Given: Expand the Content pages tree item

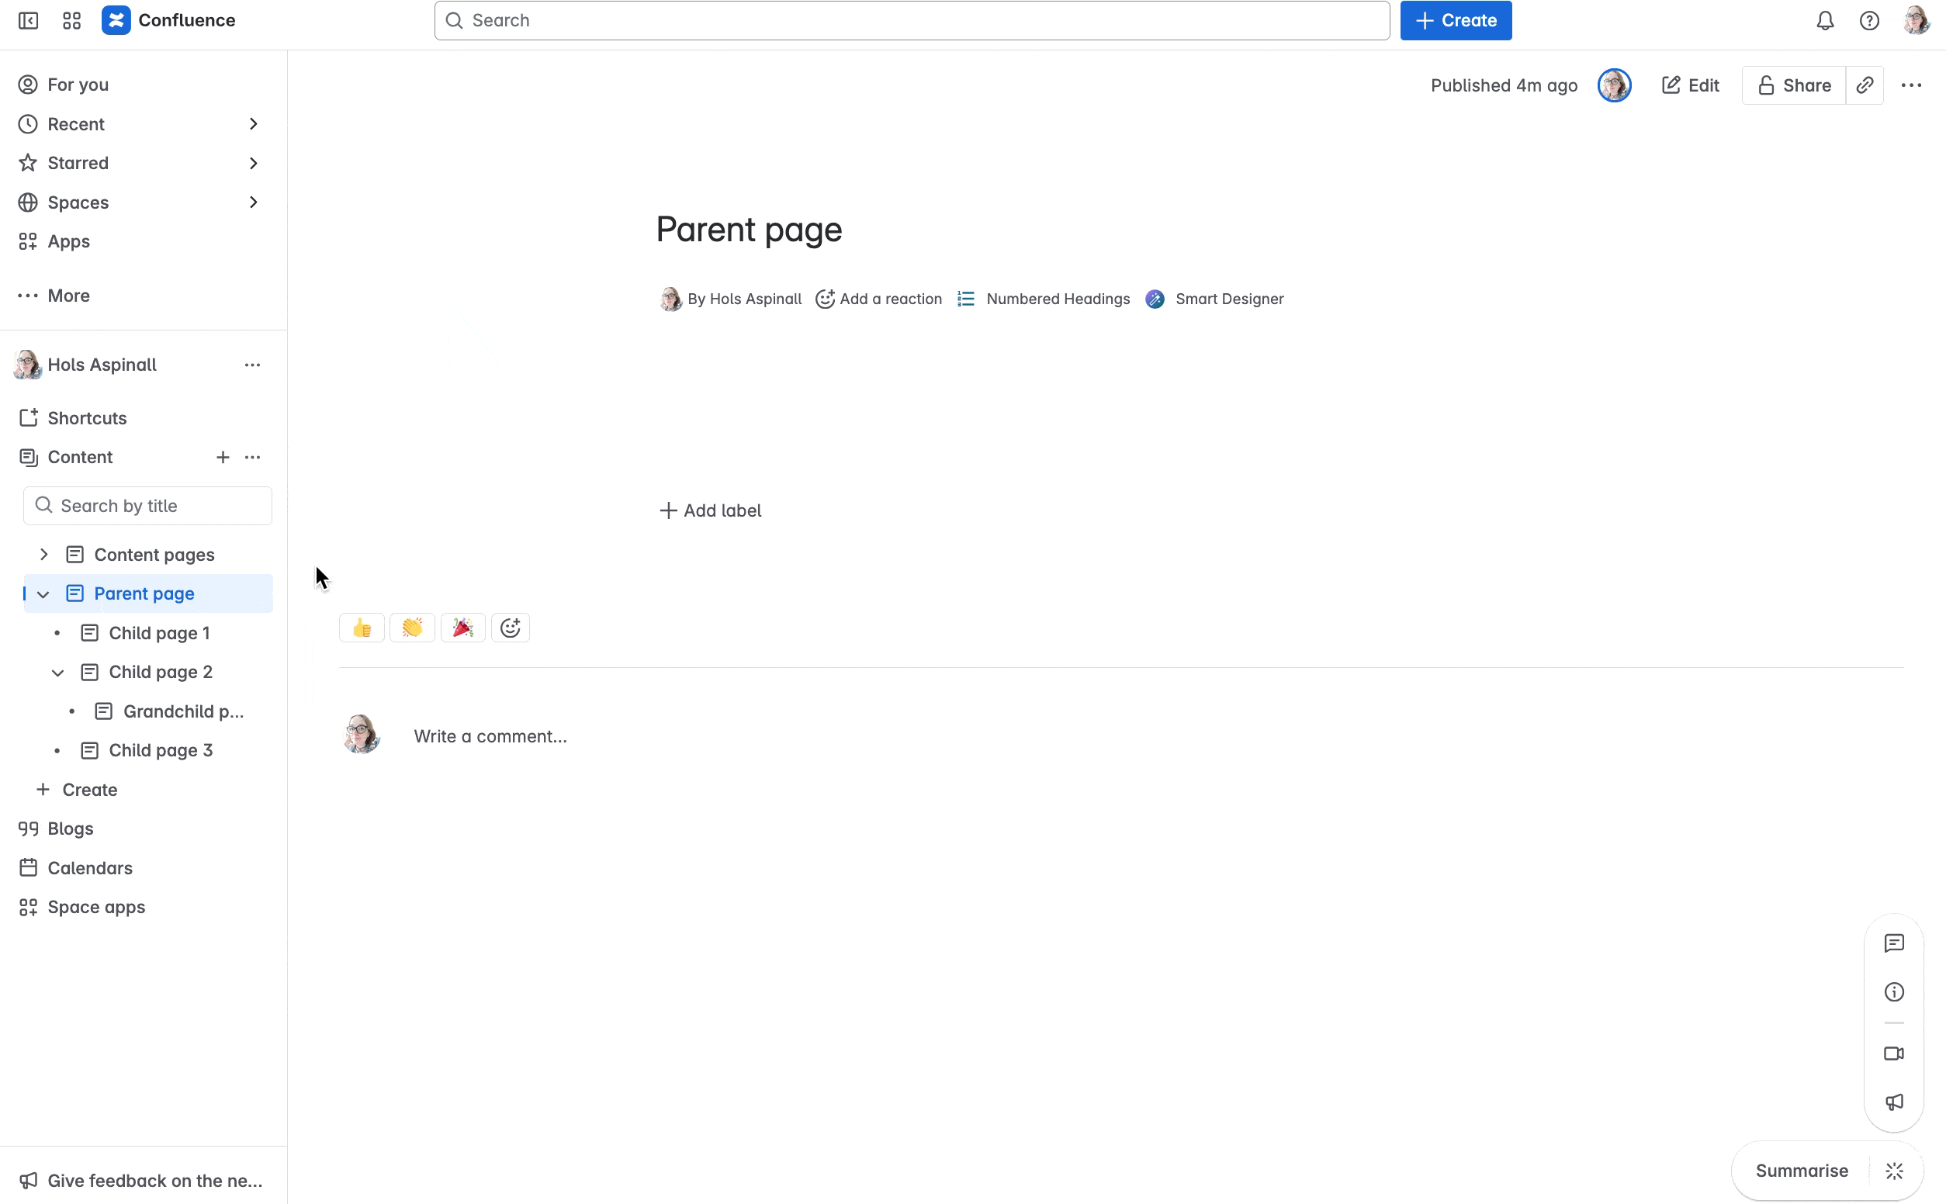Looking at the screenshot, I should click(x=44, y=554).
